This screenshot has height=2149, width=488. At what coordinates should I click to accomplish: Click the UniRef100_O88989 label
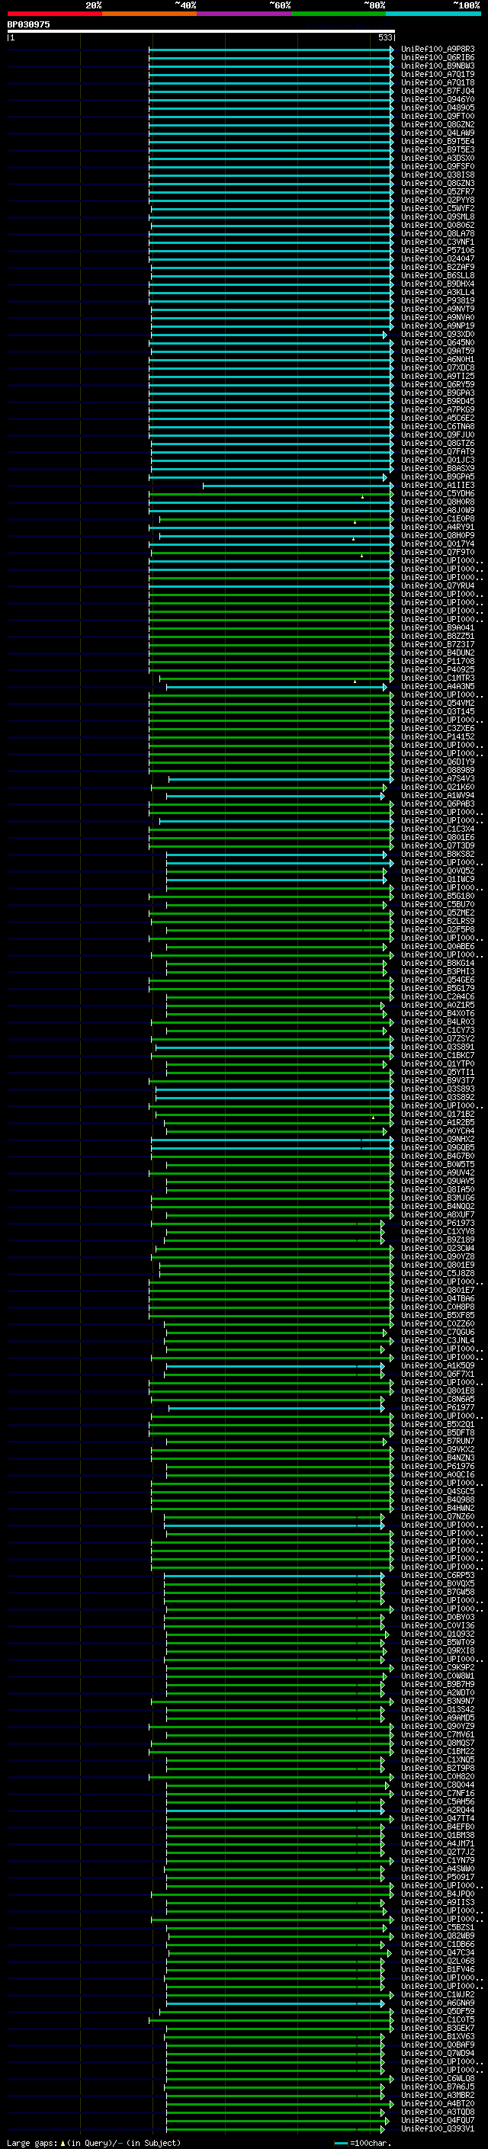(x=438, y=771)
